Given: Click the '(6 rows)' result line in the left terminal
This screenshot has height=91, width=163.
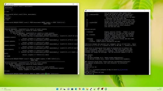Looking at the screenshot, I should tap(7, 71).
